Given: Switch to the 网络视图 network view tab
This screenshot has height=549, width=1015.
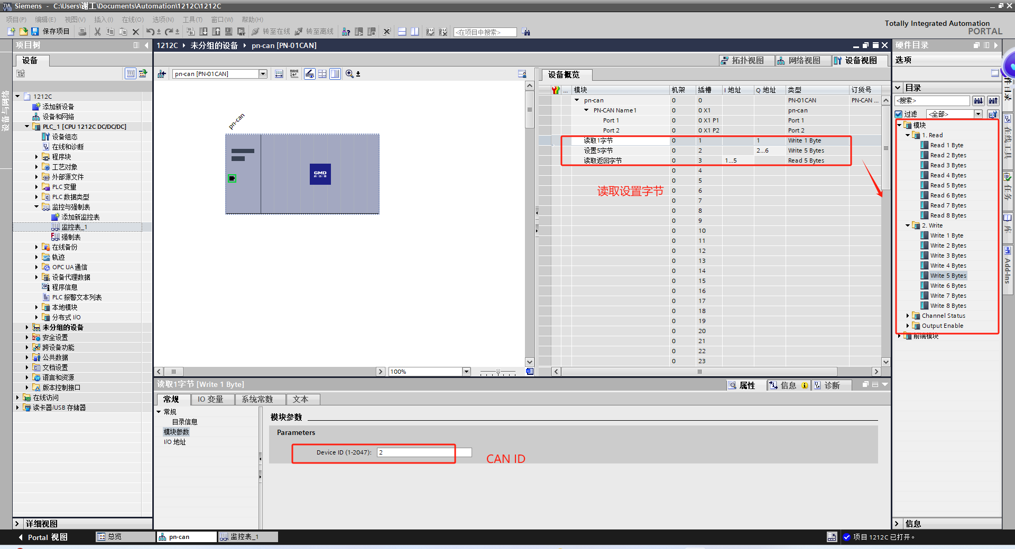Looking at the screenshot, I should pyautogui.click(x=799, y=61).
